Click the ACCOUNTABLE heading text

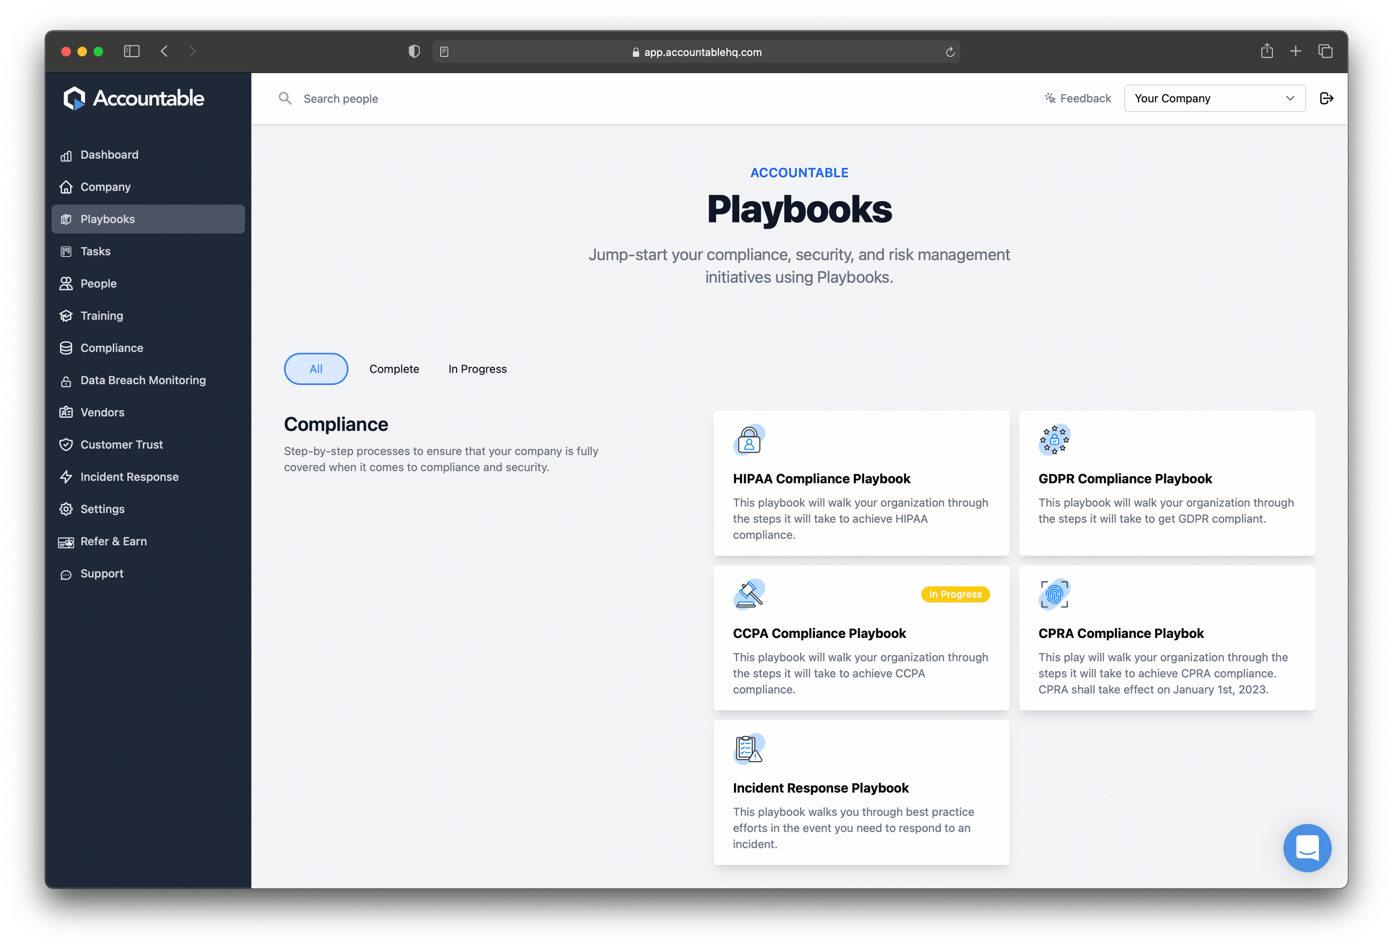click(x=799, y=172)
